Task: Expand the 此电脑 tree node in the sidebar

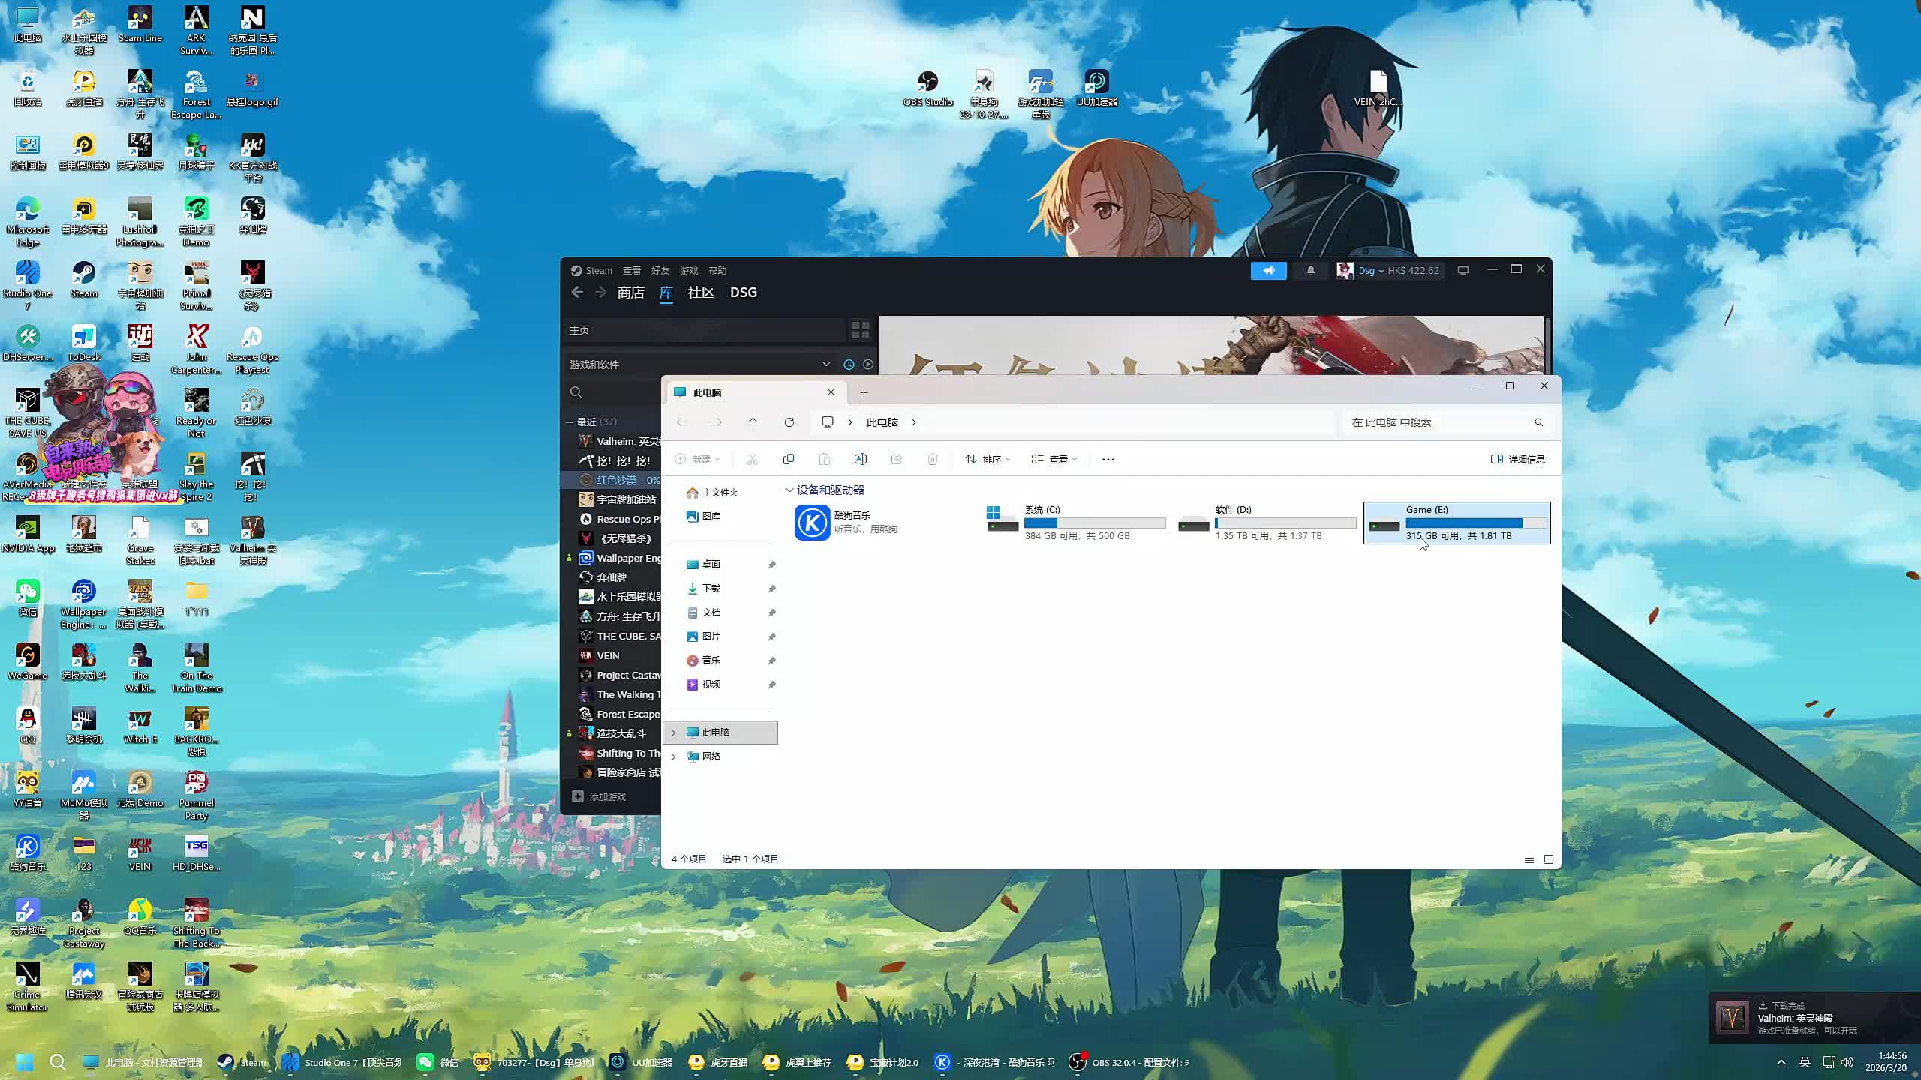Action: pyautogui.click(x=673, y=733)
